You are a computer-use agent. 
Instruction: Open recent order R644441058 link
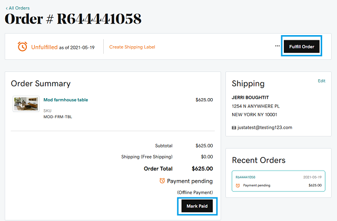click(245, 177)
